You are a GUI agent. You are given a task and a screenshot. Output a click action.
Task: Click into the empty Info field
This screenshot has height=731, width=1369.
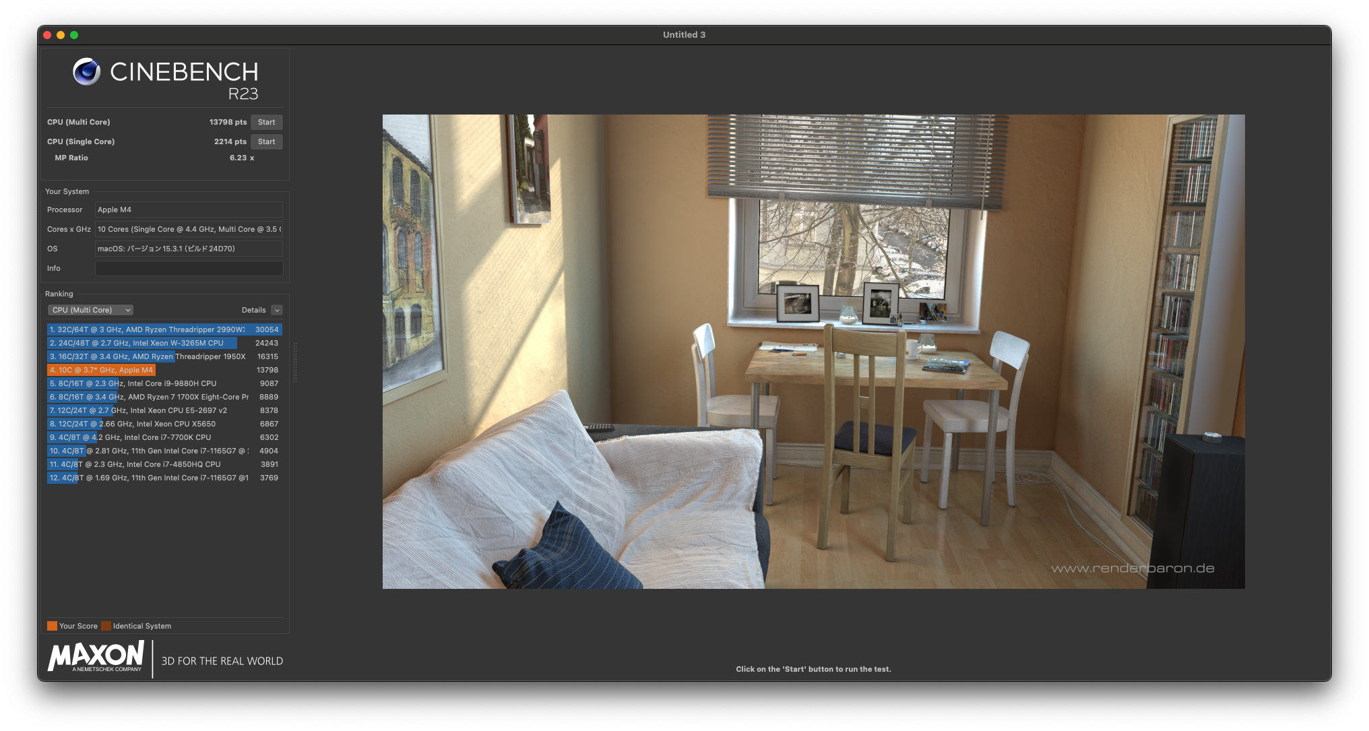(189, 268)
